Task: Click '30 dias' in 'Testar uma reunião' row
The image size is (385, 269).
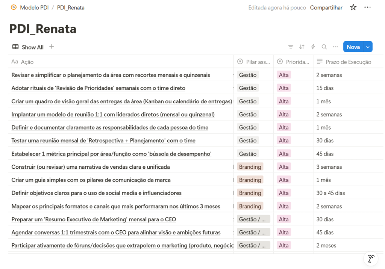Action: (x=325, y=141)
